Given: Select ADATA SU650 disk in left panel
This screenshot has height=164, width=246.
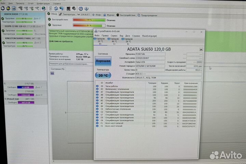Looking at the screenshot, I should [x=23, y=18].
